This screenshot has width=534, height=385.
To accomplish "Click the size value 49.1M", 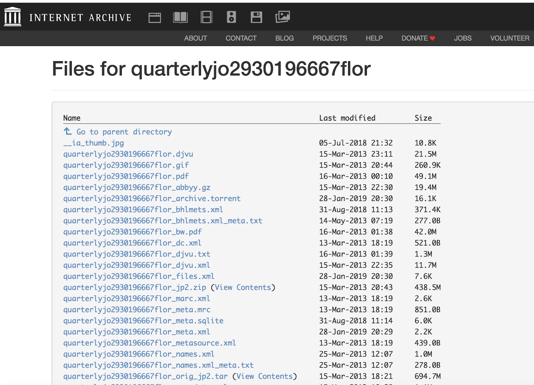I will [426, 176].
